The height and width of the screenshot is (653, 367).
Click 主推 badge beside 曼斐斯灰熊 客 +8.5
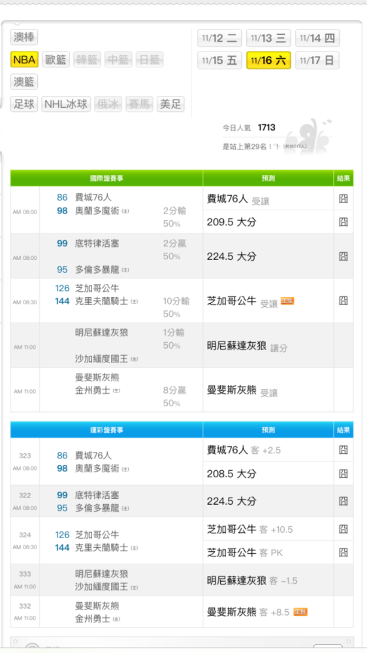coord(300,612)
